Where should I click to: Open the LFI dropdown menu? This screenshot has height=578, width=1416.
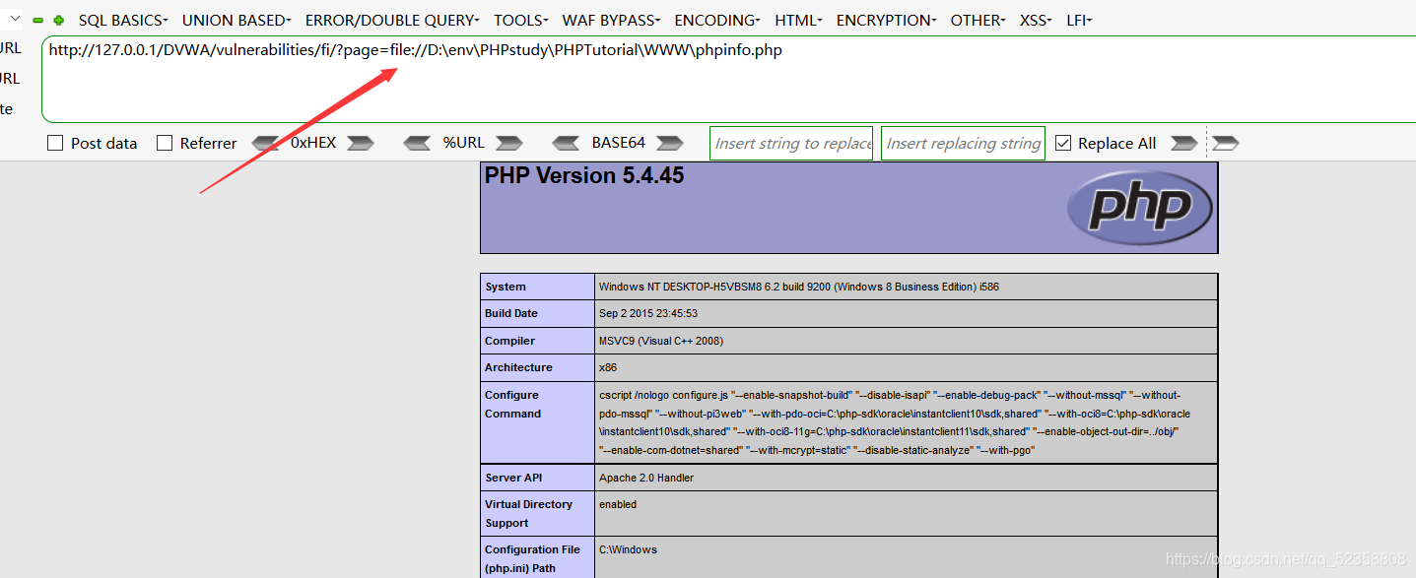coord(1079,20)
